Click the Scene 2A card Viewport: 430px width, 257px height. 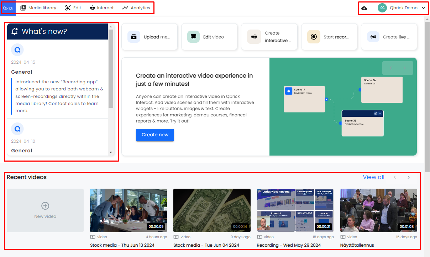click(x=382, y=90)
